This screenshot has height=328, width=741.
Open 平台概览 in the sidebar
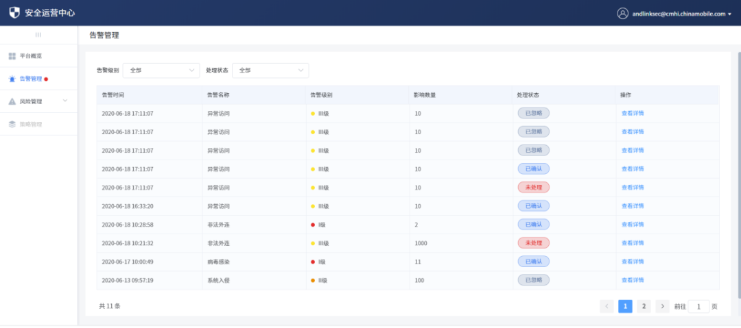pos(31,55)
